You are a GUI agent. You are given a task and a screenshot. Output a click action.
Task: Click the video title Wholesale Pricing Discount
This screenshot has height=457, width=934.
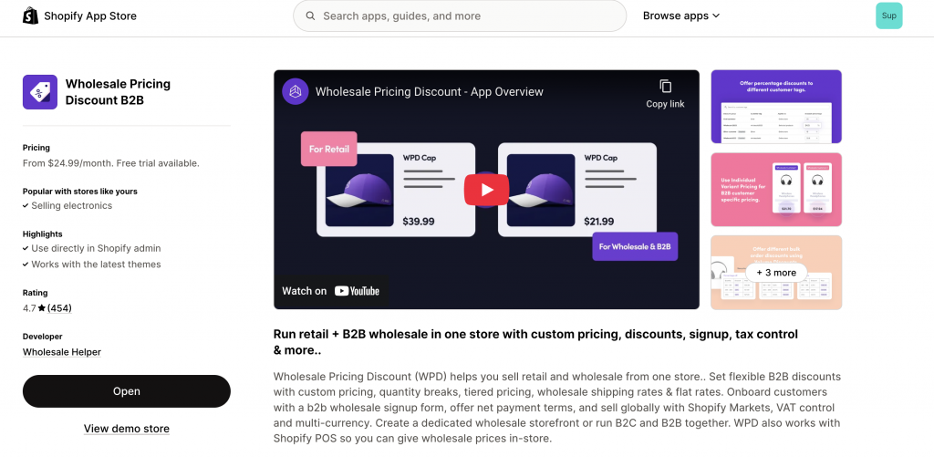click(430, 91)
